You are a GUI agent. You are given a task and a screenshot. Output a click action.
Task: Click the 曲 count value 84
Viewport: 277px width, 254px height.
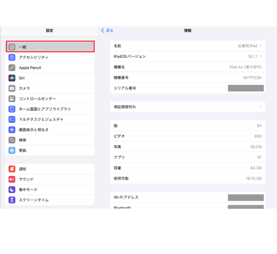[x=259, y=125]
